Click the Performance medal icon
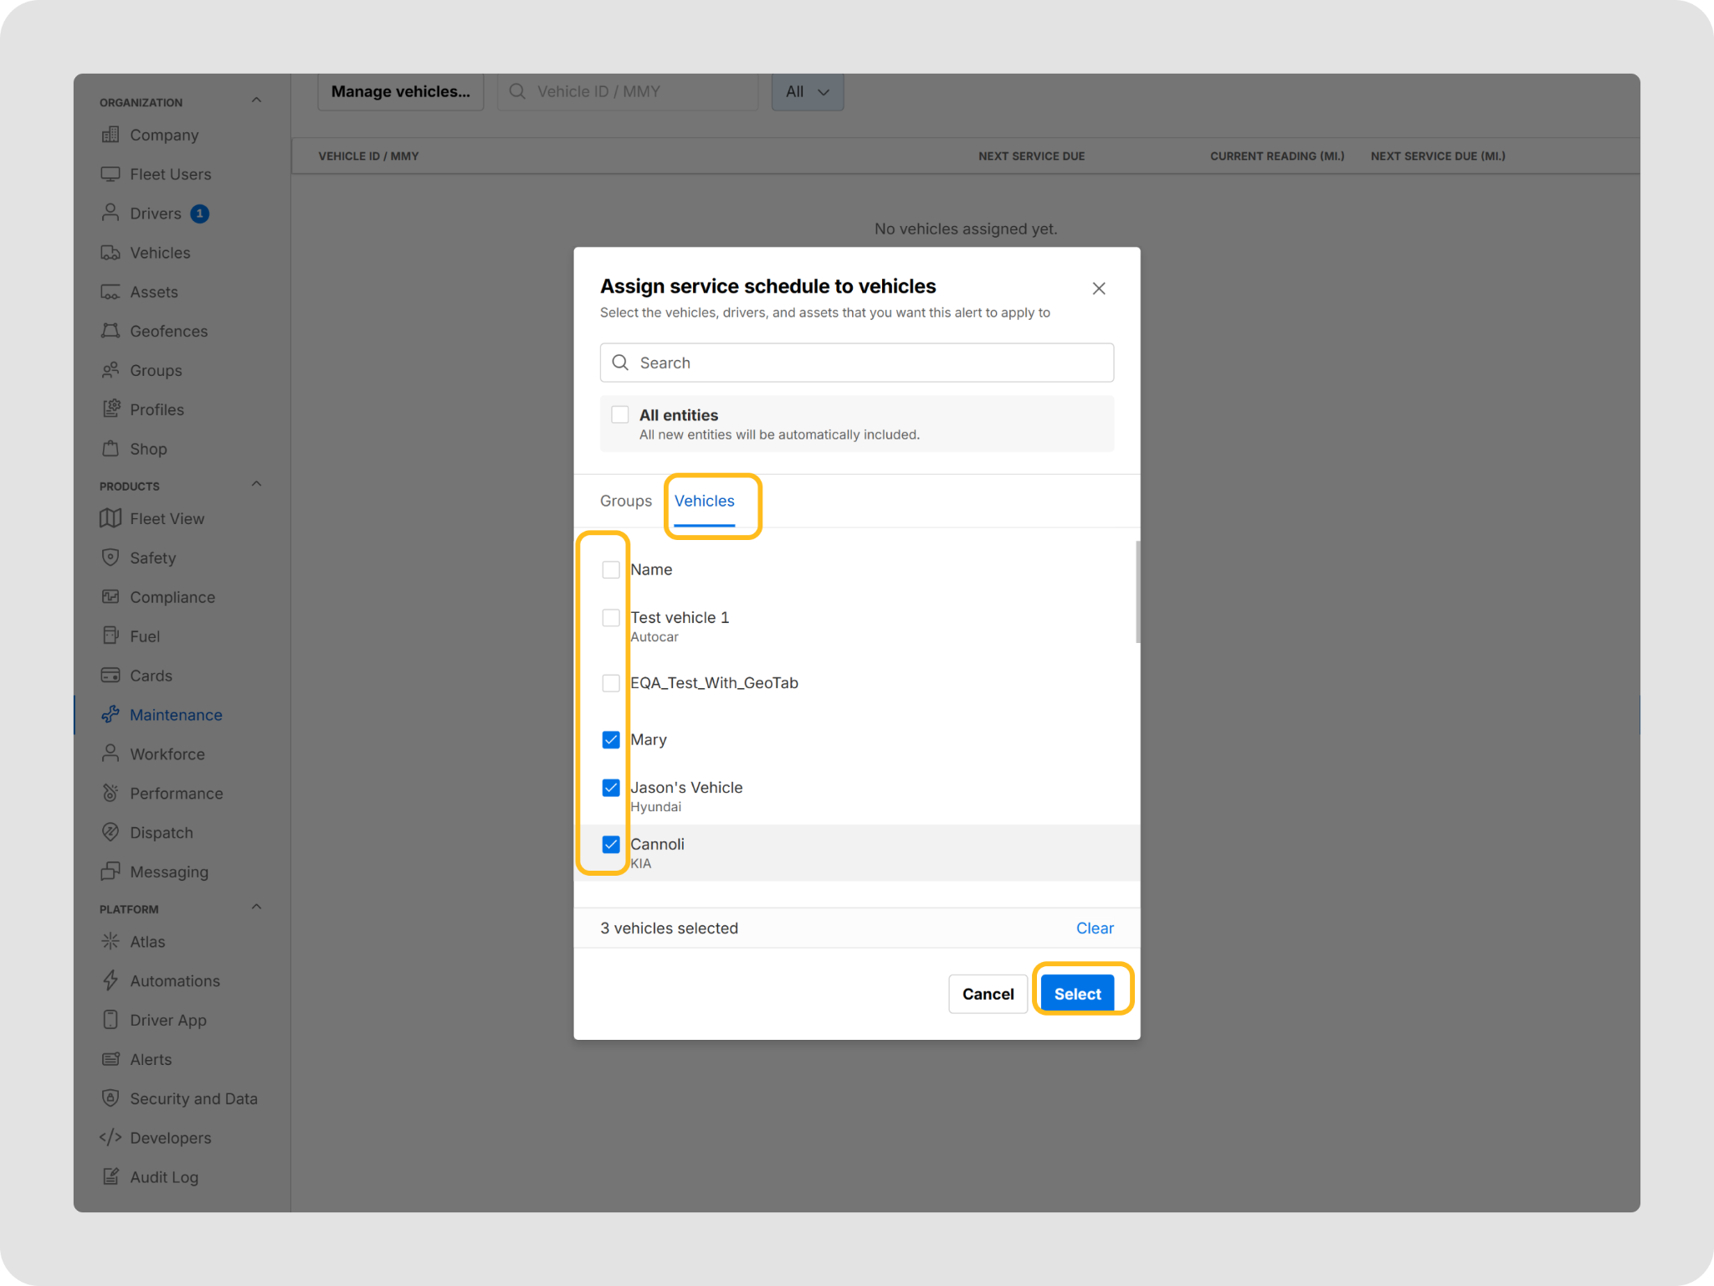 pyautogui.click(x=110, y=793)
